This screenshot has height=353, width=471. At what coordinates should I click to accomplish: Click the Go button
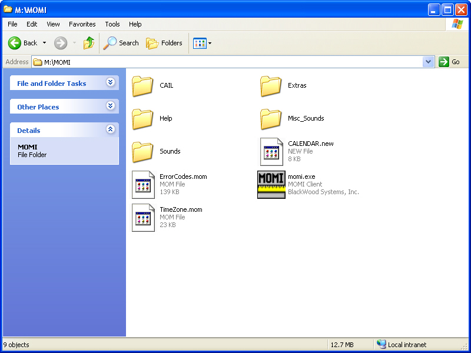point(449,62)
